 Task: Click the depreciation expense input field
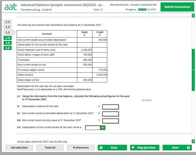pyautogui.click(x=110, y=107)
